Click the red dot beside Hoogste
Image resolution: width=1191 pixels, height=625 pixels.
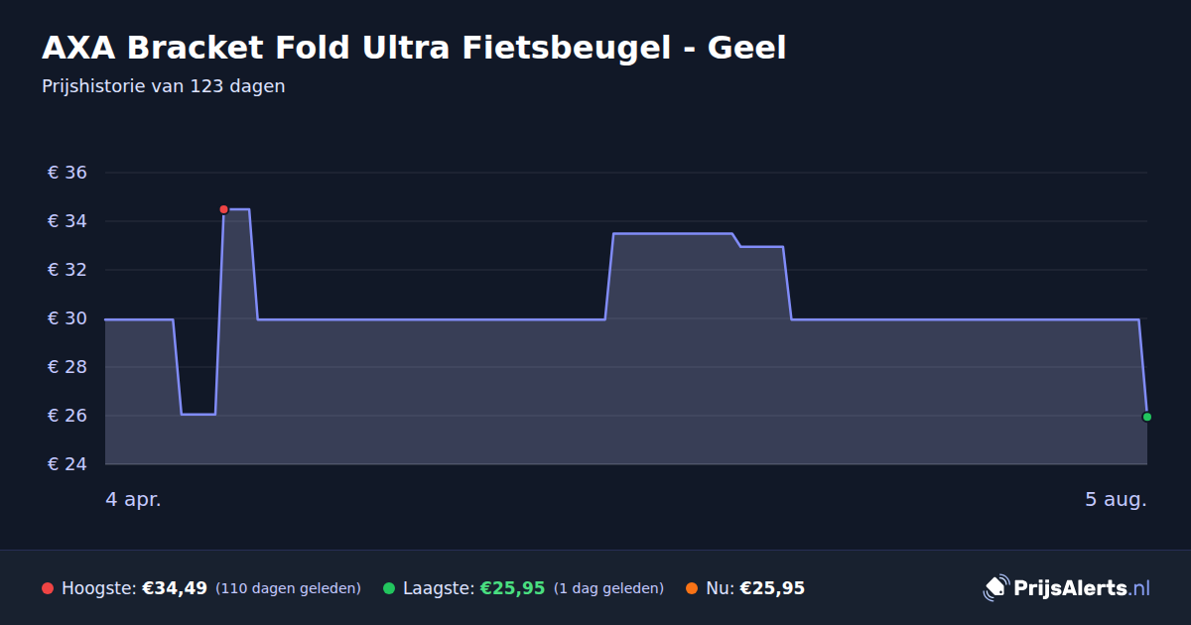coord(48,588)
